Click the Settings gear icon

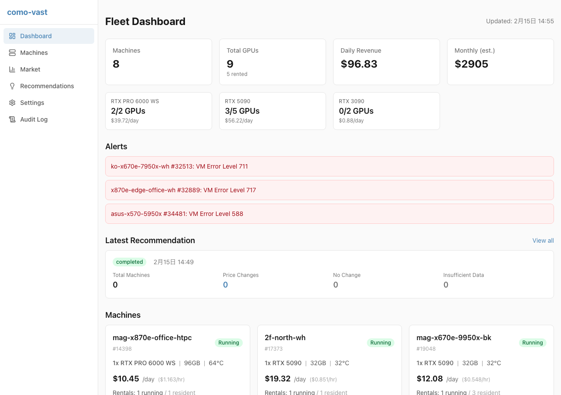coord(12,103)
